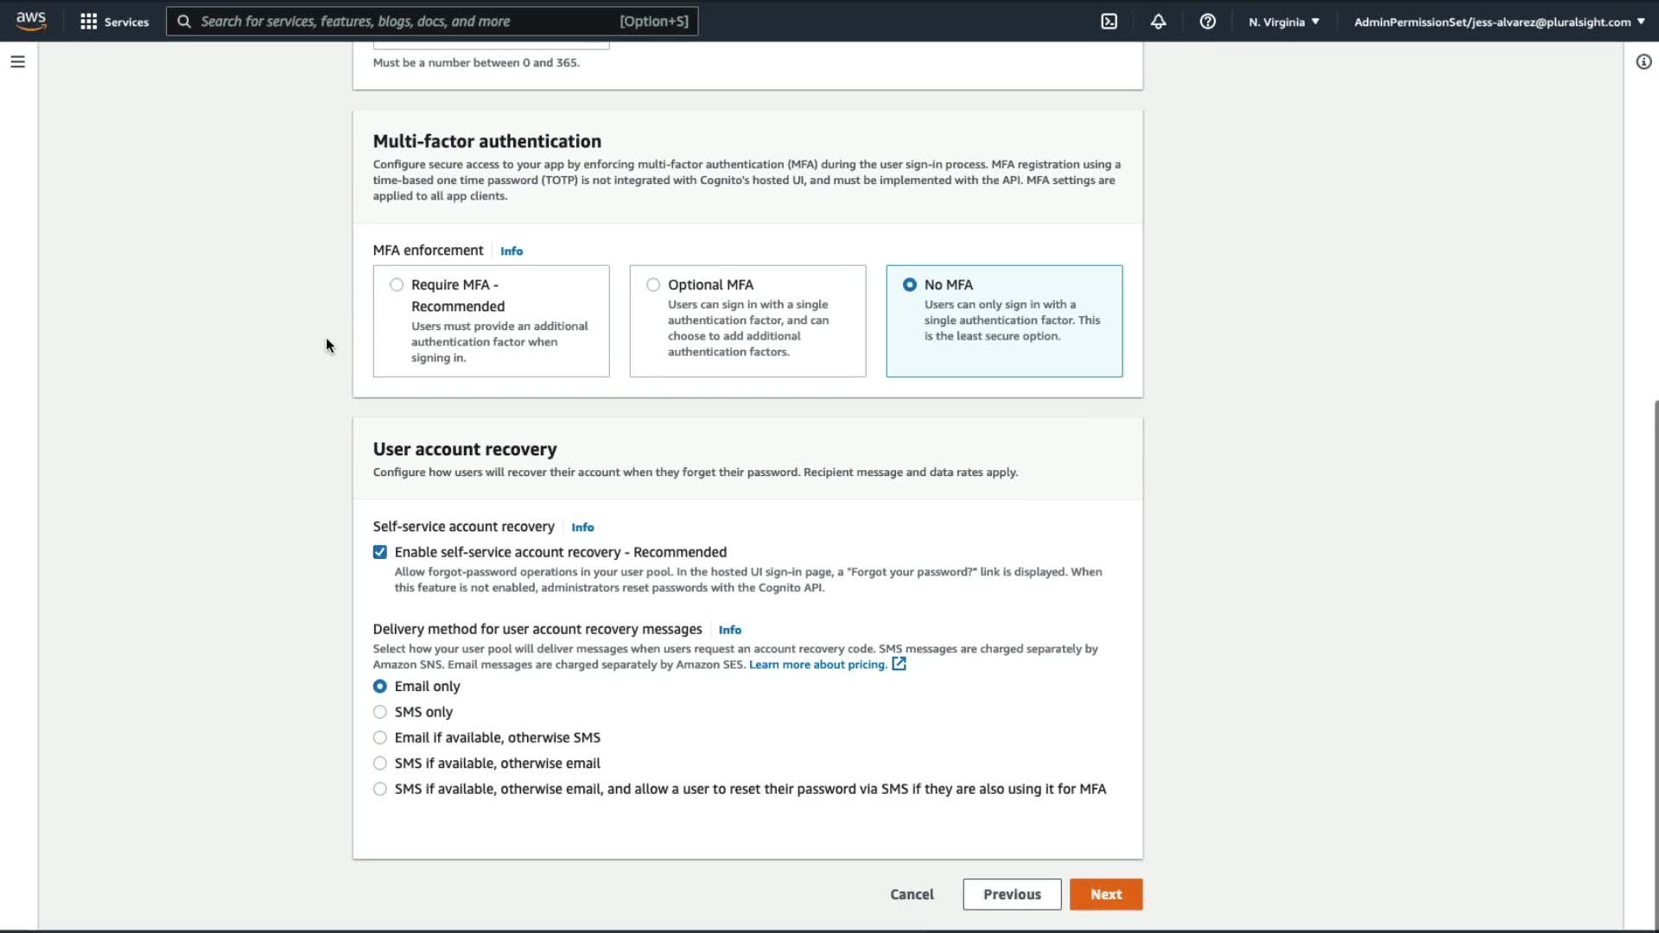The image size is (1659, 933).
Task: Open the info panel icon at right
Action: pyautogui.click(x=1643, y=62)
